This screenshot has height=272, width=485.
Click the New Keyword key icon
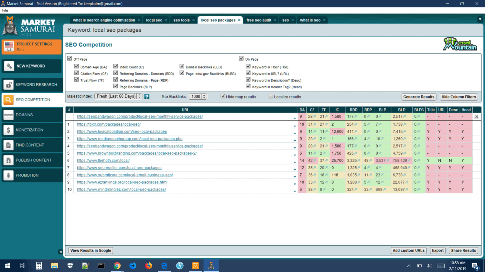pyautogui.click(x=9, y=66)
